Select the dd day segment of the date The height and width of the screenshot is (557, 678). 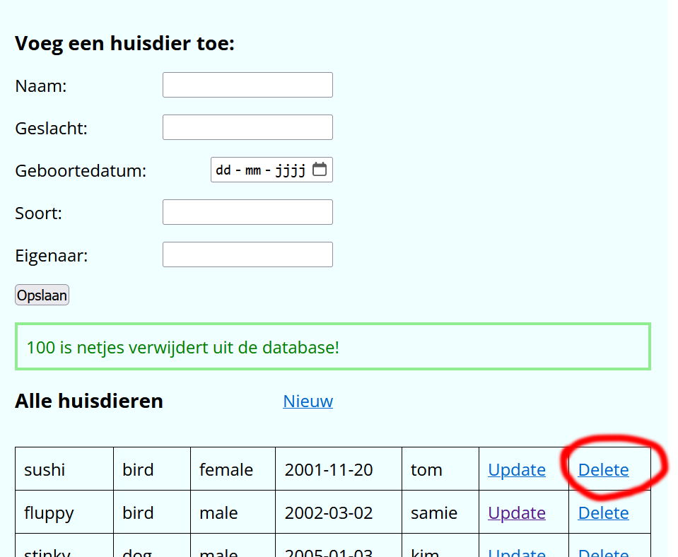point(223,170)
